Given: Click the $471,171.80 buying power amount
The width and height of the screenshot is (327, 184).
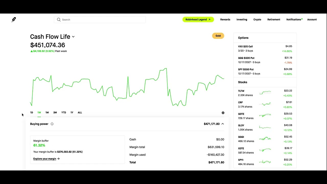Looking at the screenshot, I should pos(212,124).
